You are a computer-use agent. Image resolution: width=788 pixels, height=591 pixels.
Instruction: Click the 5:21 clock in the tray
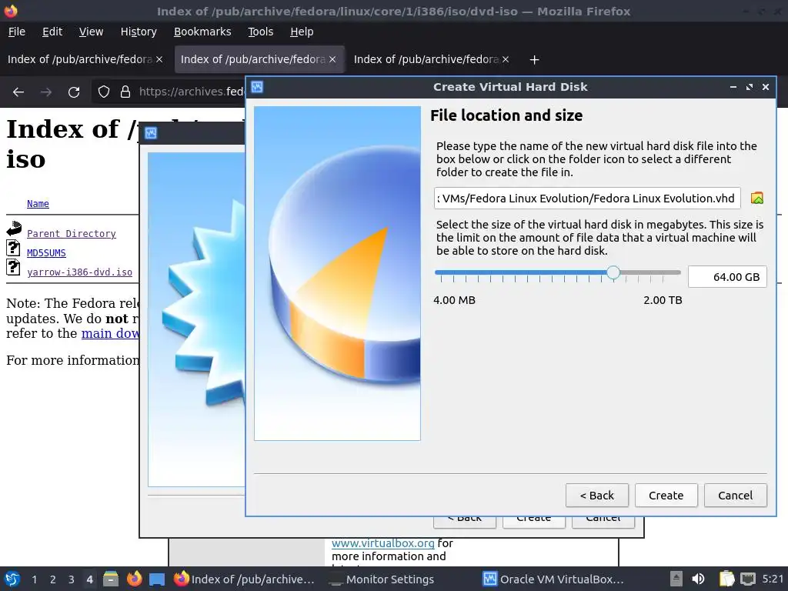tap(773, 579)
